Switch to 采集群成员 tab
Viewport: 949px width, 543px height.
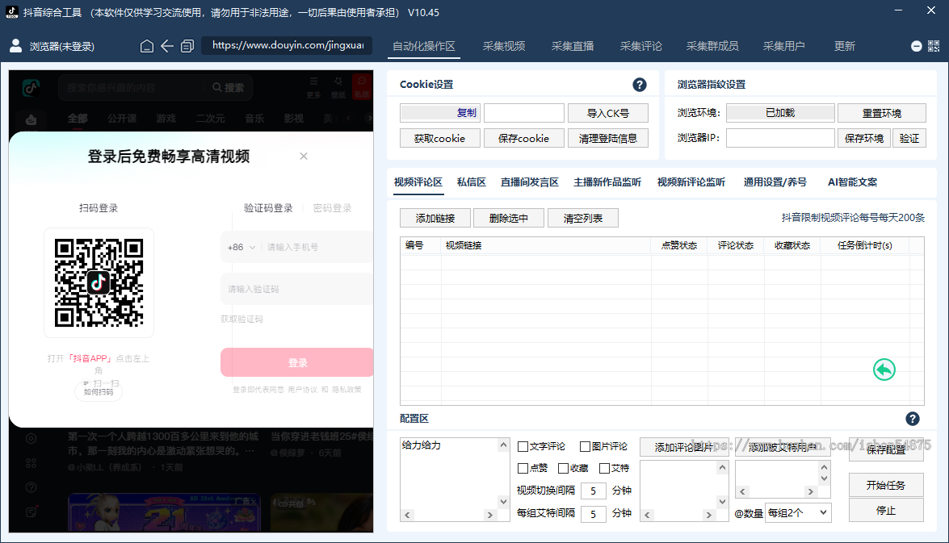pyautogui.click(x=712, y=46)
